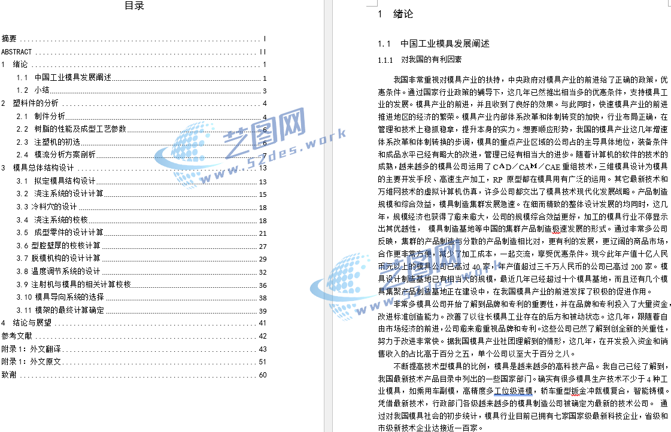671x432 pixels.
Task: Click the subsection heading '1.1.1 对我国的有利因素'
Action: [x=420, y=60]
